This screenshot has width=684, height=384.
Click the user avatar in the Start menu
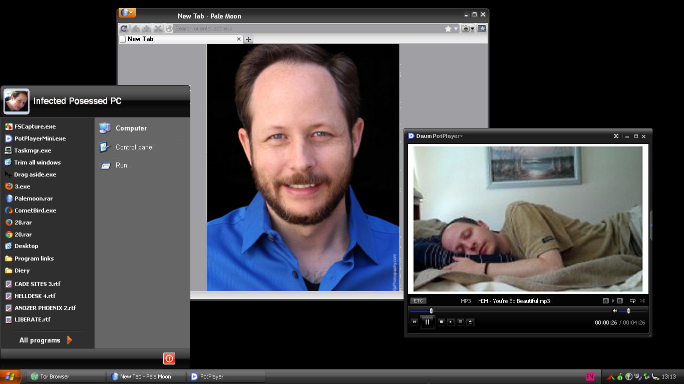coord(17,101)
